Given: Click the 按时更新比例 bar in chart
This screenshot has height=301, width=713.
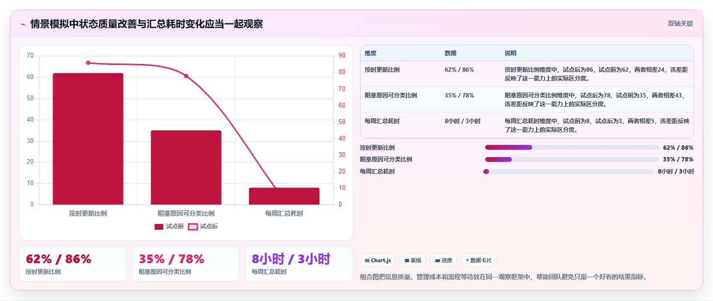Looking at the screenshot, I should [88, 139].
